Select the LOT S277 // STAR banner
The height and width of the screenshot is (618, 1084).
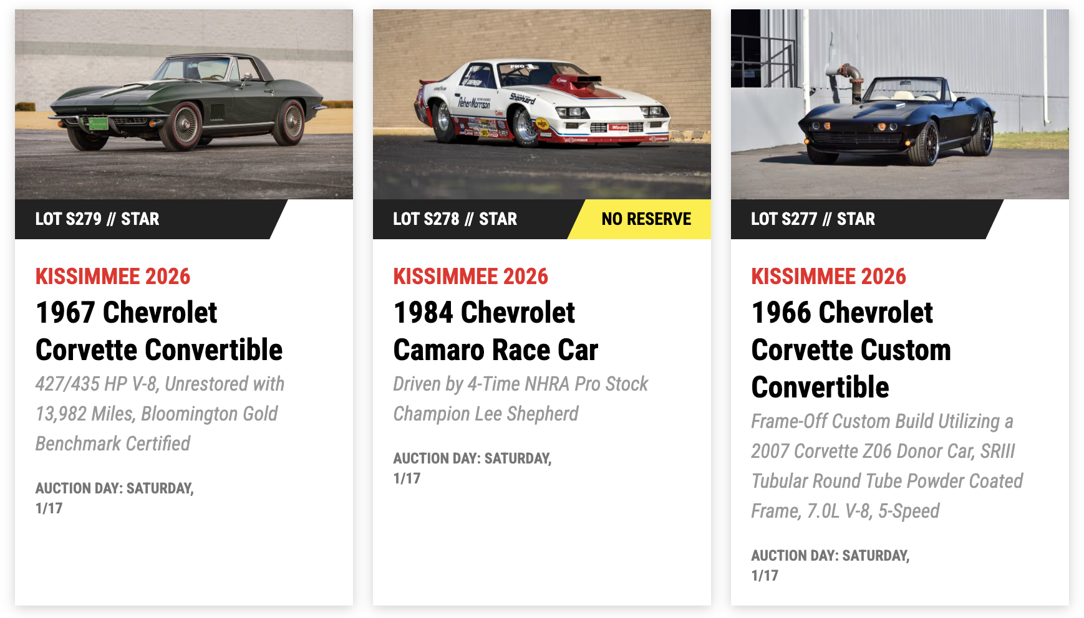point(813,219)
